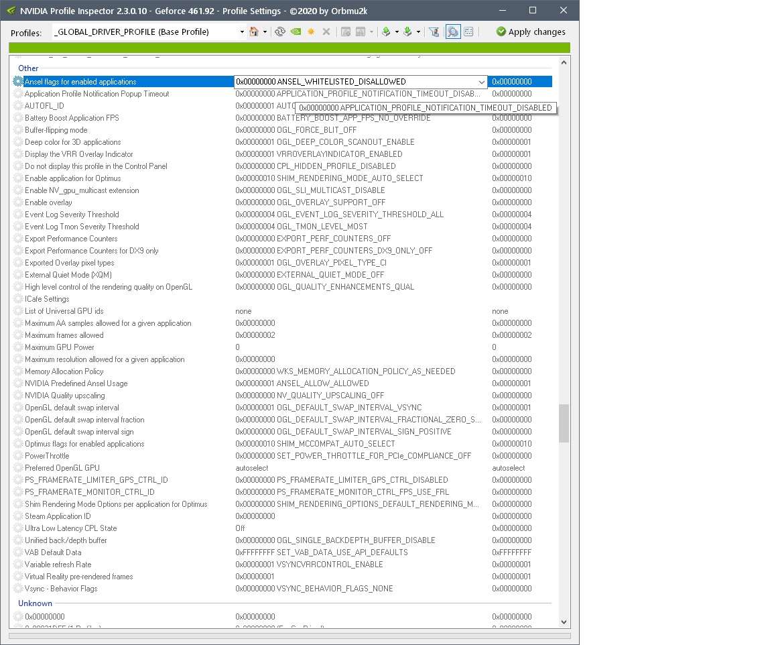Select the 0x00000000 row under Unknown
Image resolution: width=772 pixels, height=645 pixels.
(282, 617)
